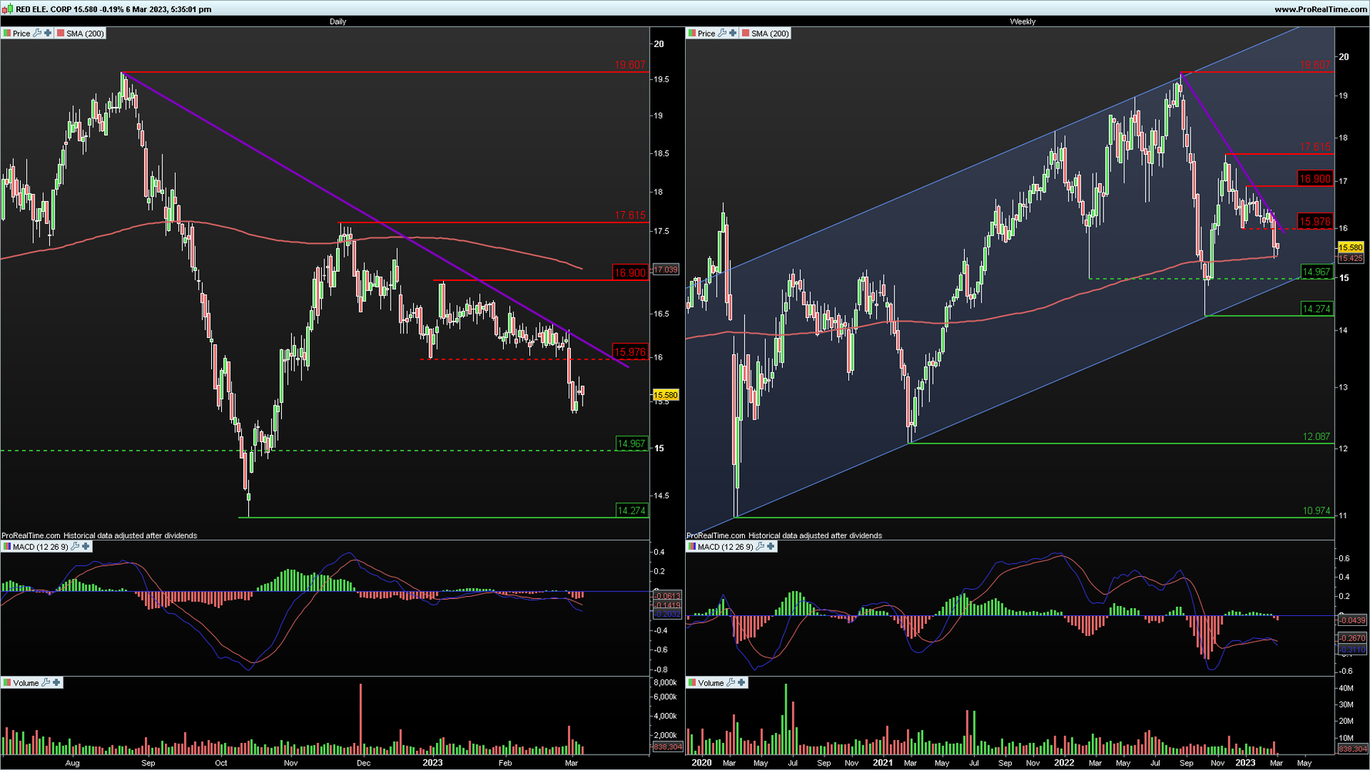Select SMA (200) label in Weekly chart
The width and height of the screenshot is (1370, 770).
point(770,33)
